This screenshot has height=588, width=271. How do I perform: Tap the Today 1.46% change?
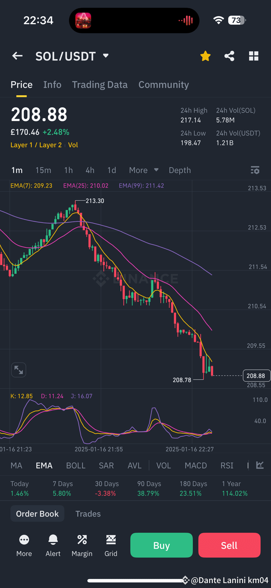(20, 488)
